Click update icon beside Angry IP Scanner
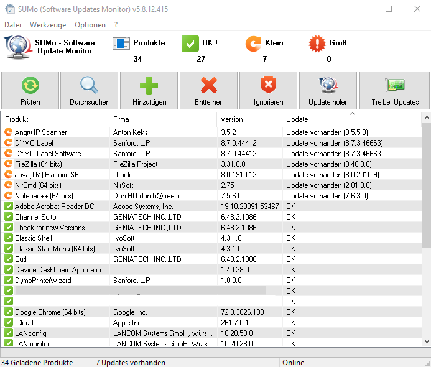This screenshot has height=367, width=431. [9, 132]
